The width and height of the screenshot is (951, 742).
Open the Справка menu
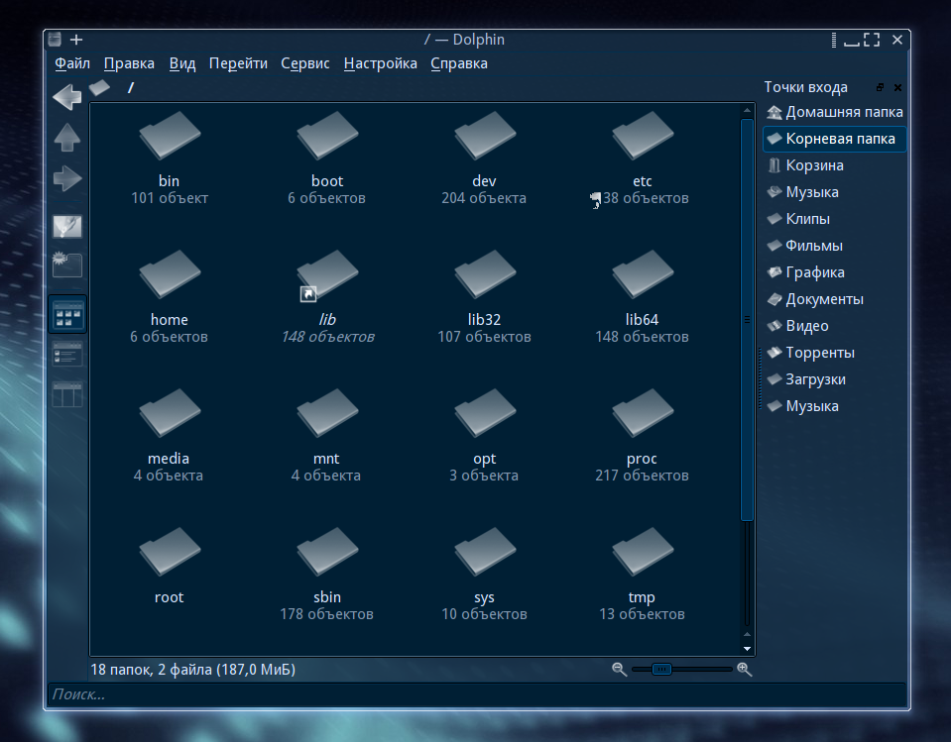pos(459,63)
